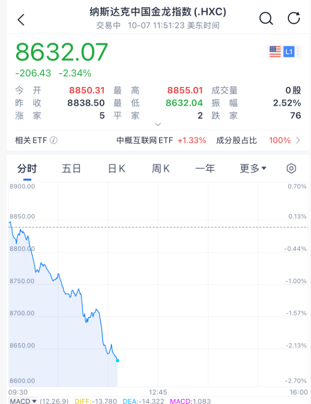
Task: Tap the US flag market icon
Action: (x=275, y=52)
